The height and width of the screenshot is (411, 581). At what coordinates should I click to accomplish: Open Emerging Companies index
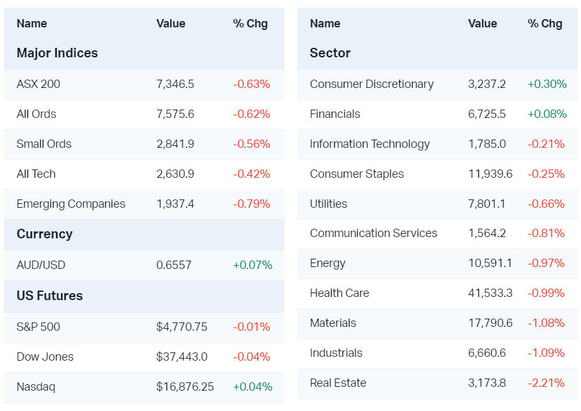71,204
